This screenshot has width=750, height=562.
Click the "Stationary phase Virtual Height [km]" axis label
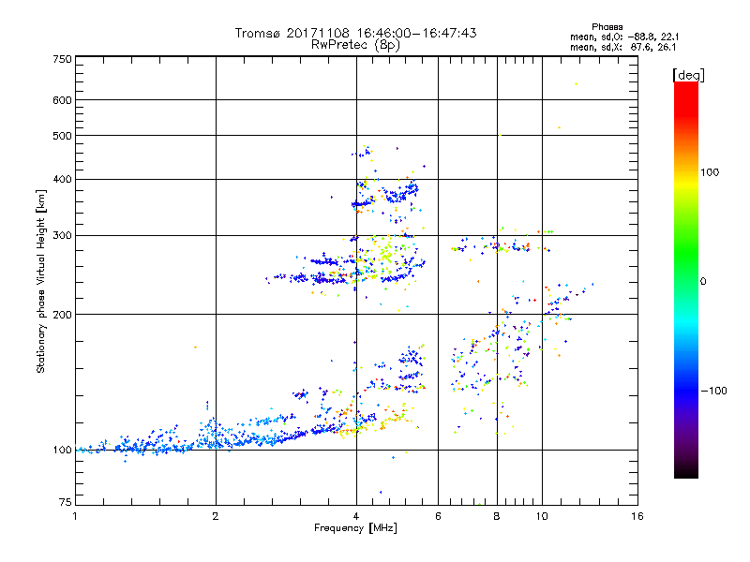click(x=41, y=281)
